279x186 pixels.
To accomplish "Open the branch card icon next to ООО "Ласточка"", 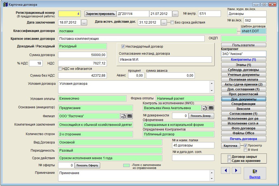I will pos(123,116).
